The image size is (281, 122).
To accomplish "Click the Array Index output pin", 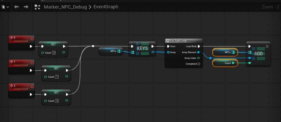I will [x=199, y=58].
